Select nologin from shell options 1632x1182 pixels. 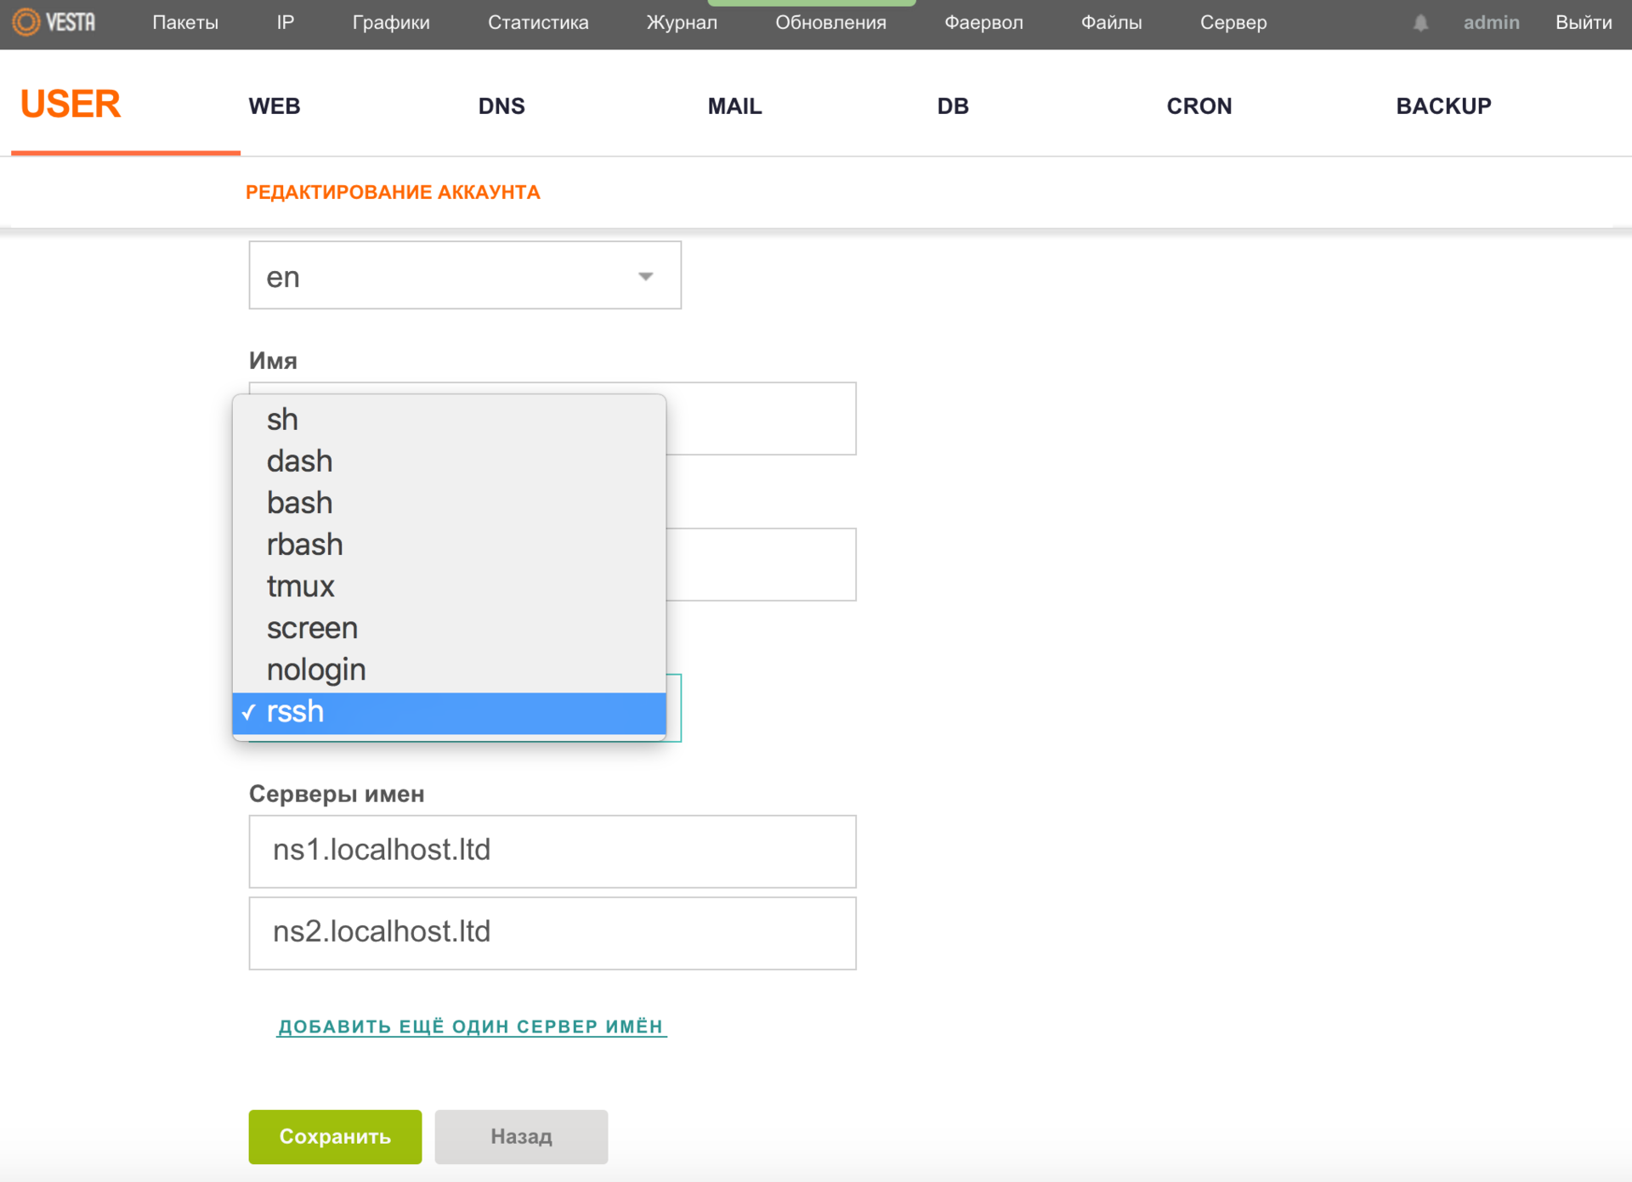click(317, 670)
